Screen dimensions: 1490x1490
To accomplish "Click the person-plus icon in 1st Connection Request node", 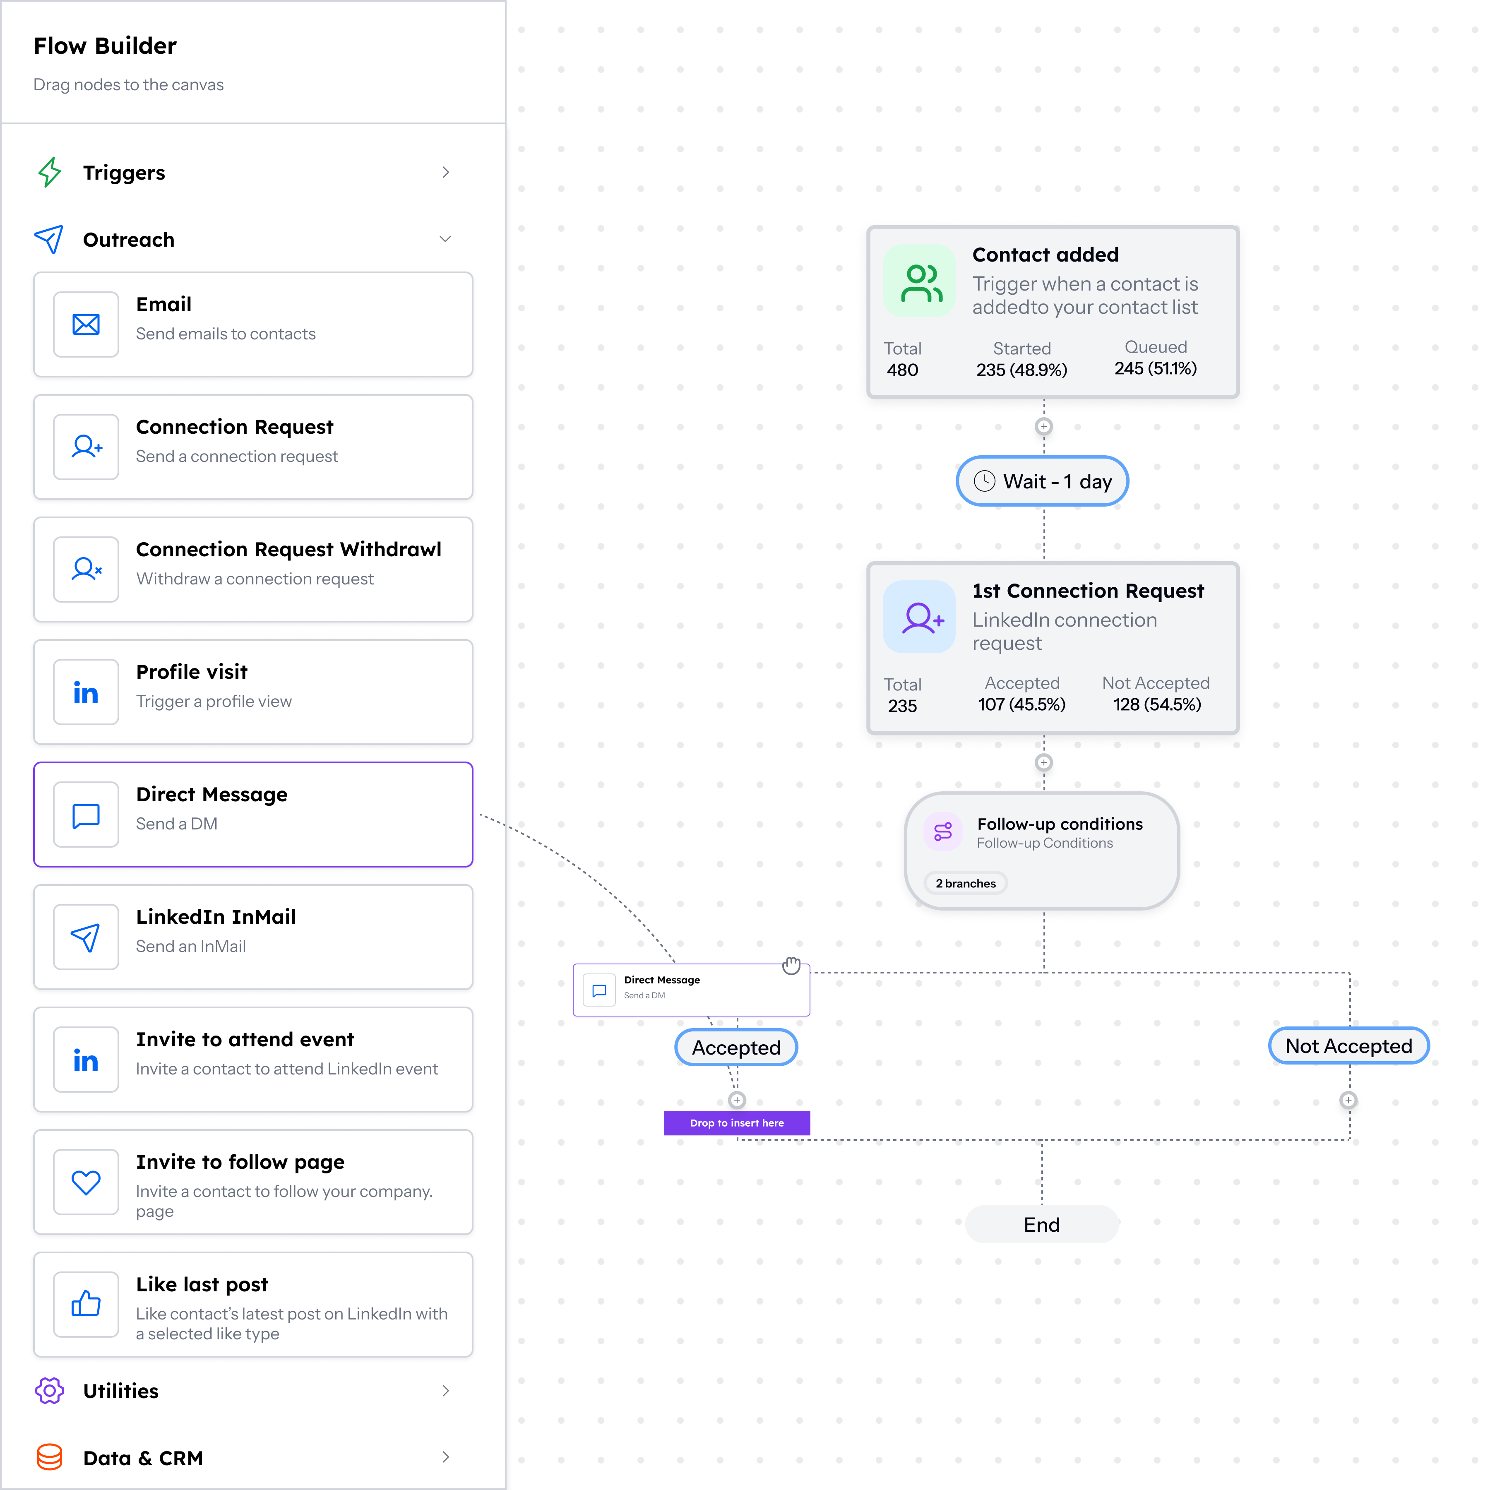I will (920, 617).
